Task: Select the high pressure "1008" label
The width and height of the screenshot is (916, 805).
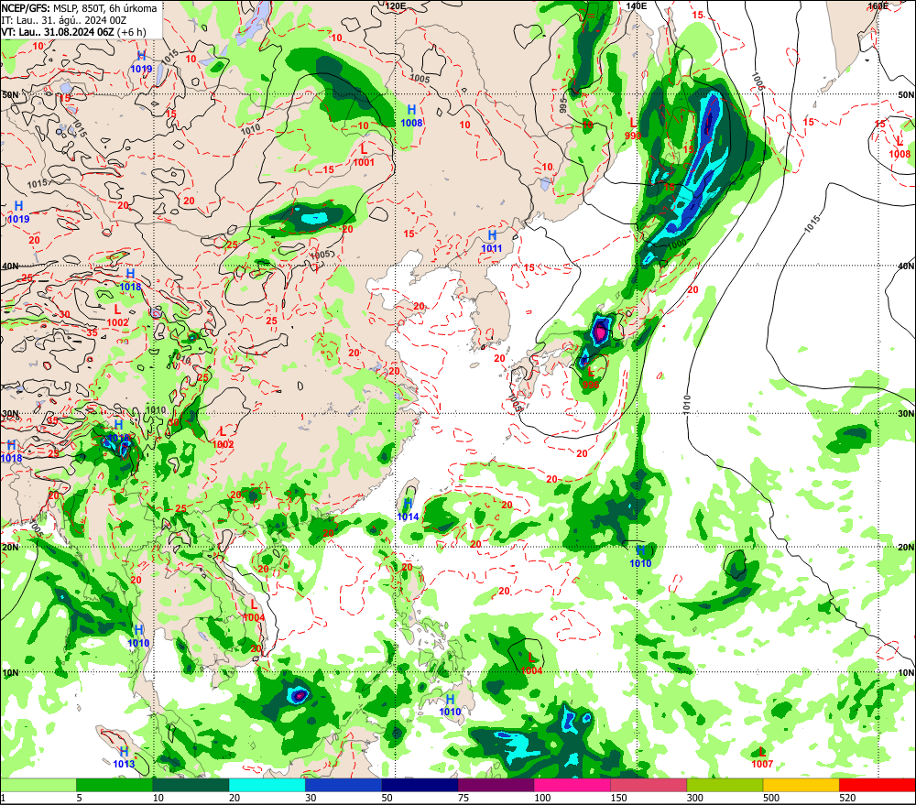Action: click(411, 123)
